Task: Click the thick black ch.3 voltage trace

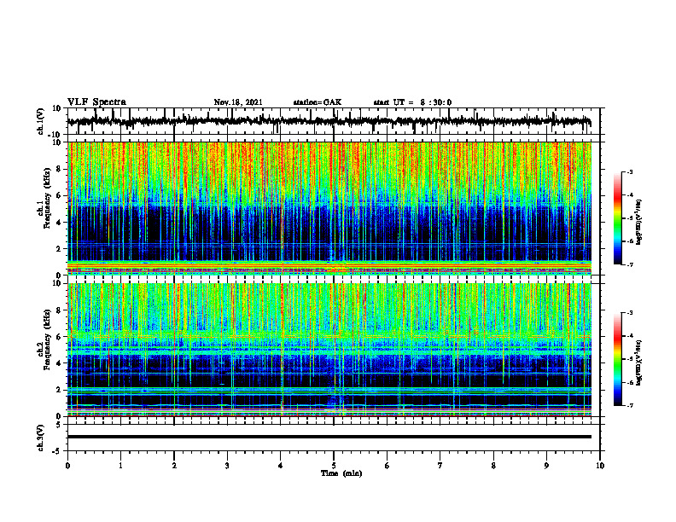Action: pyautogui.click(x=329, y=437)
